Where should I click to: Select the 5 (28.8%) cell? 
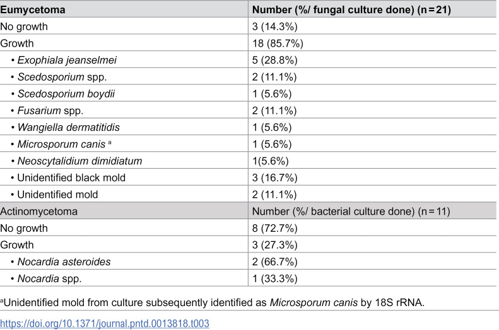click(274, 60)
